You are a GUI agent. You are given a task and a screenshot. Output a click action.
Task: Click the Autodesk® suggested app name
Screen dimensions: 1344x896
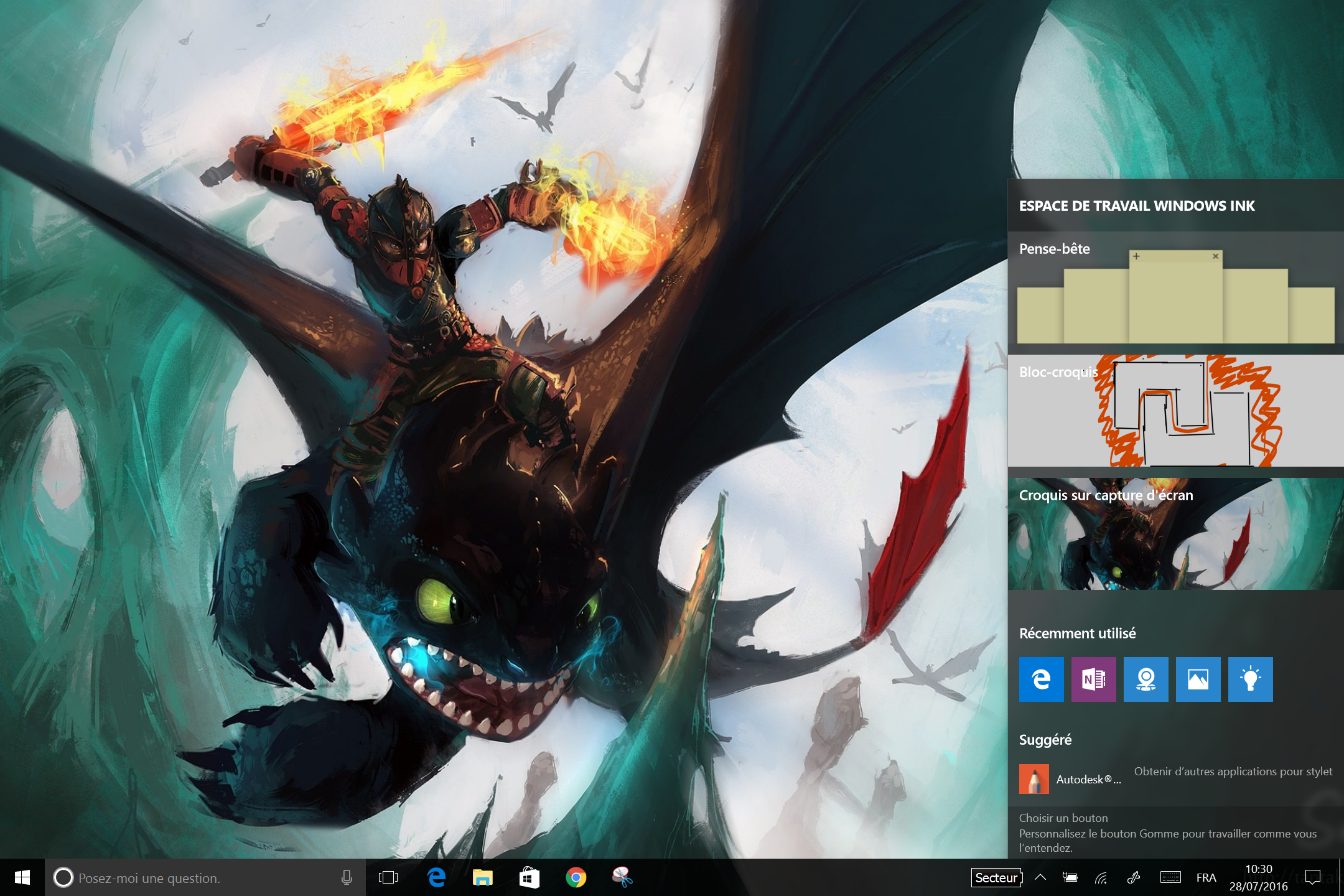tap(1088, 780)
